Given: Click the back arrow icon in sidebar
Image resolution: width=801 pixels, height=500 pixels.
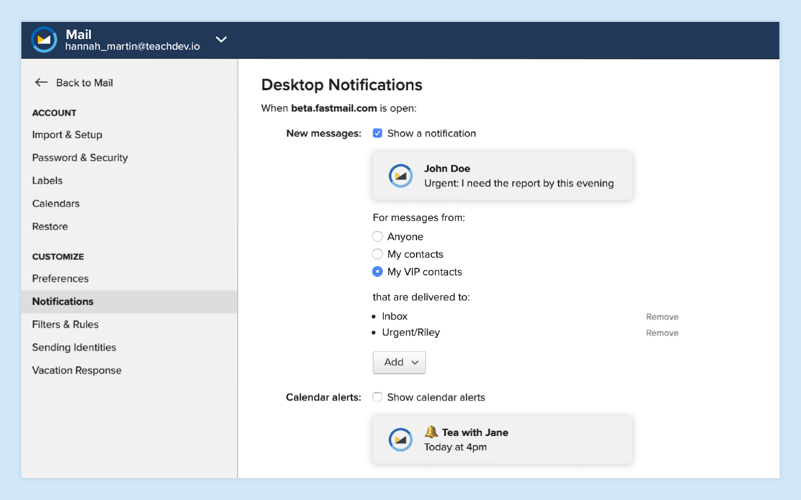Looking at the screenshot, I should pyautogui.click(x=41, y=82).
